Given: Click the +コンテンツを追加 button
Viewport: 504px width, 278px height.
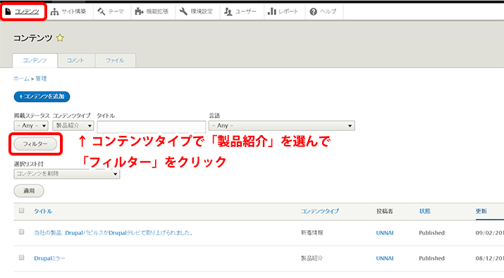Looking at the screenshot, I should point(42,96).
